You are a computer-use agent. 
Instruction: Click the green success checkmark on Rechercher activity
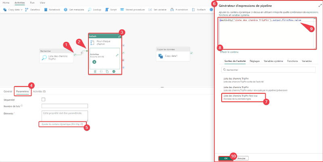(x=75, y=55)
